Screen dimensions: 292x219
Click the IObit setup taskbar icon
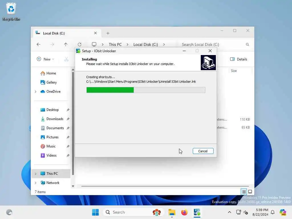[x=197, y=212]
